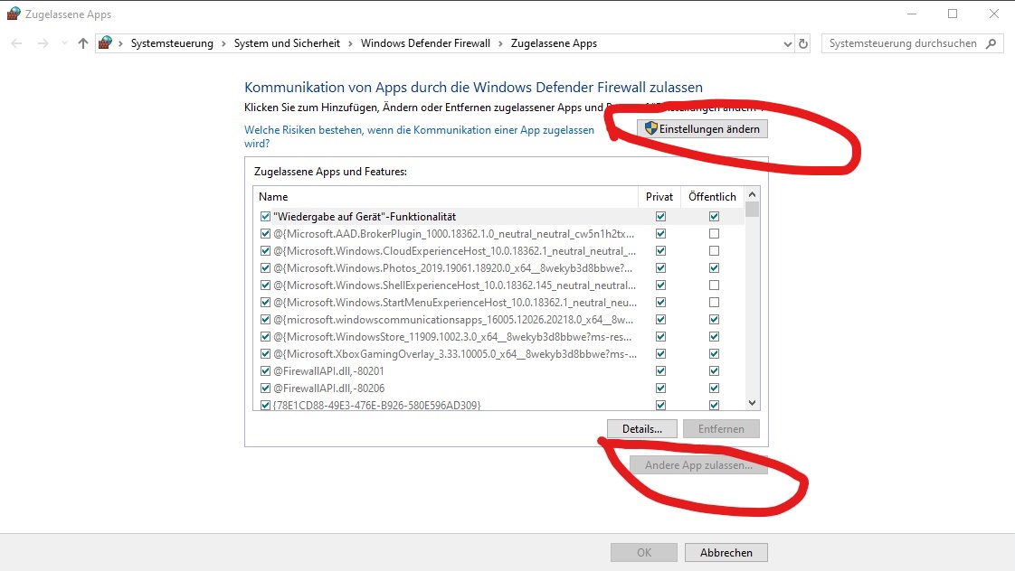The image size is (1015, 571).
Task: Enable Öffentlich for CloudExperienceHost
Action: point(714,251)
